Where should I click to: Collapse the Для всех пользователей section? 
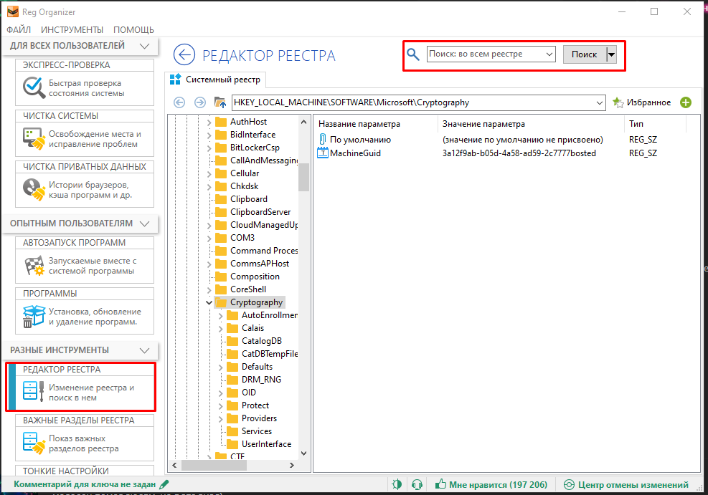click(x=145, y=46)
